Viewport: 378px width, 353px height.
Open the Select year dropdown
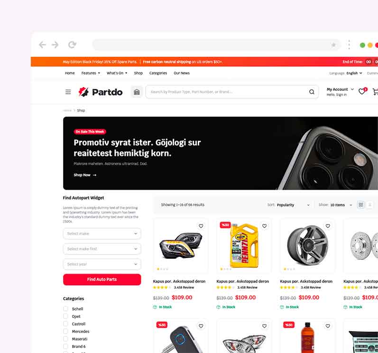tap(102, 264)
